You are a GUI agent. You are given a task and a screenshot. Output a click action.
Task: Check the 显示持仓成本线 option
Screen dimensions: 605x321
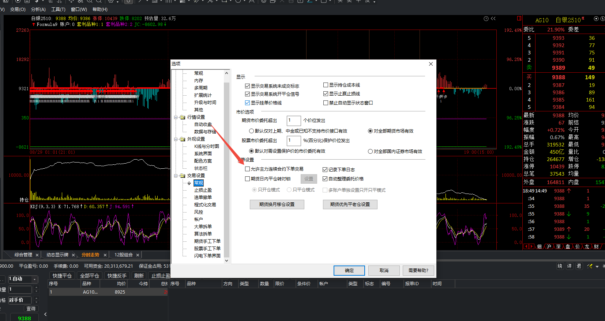pos(326,85)
